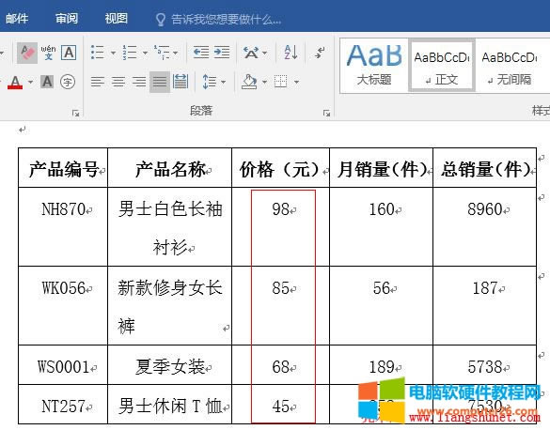Apply numbered list
This screenshot has width=550, height=430.
click(130, 53)
